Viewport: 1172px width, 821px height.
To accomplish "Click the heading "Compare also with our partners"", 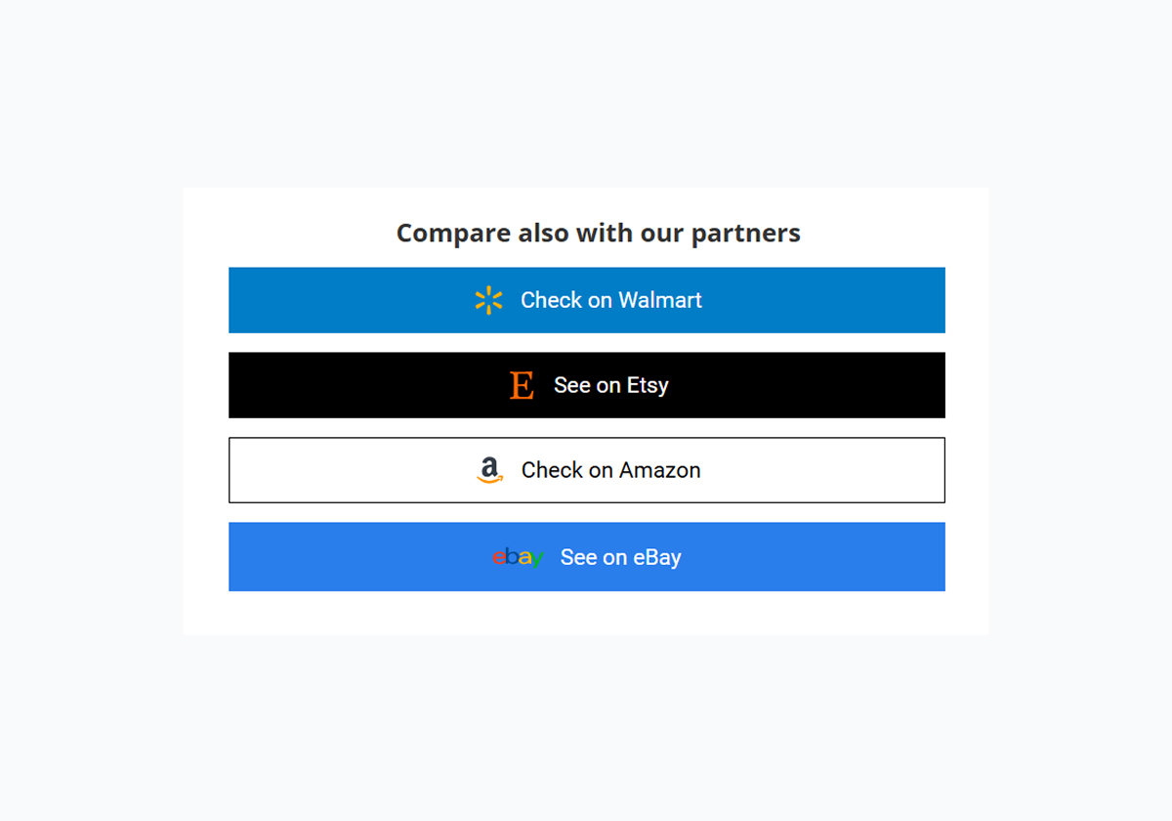I will [x=598, y=233].
